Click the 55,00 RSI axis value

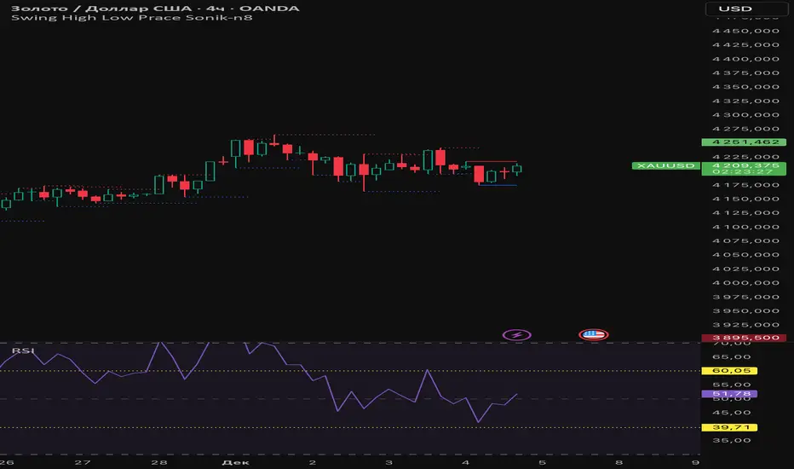(x=732, y=385)
